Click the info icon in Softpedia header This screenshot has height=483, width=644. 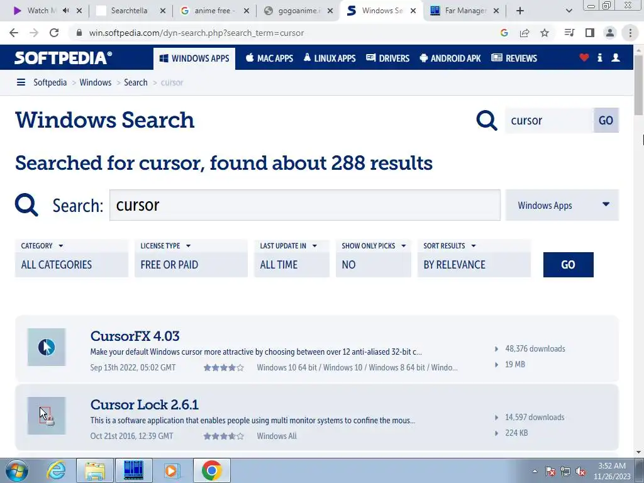click(599, 57)
